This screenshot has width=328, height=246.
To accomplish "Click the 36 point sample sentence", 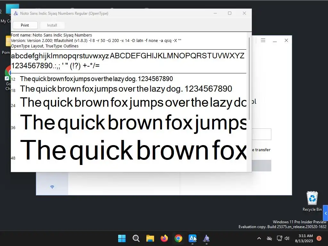I will click(133, 123).
